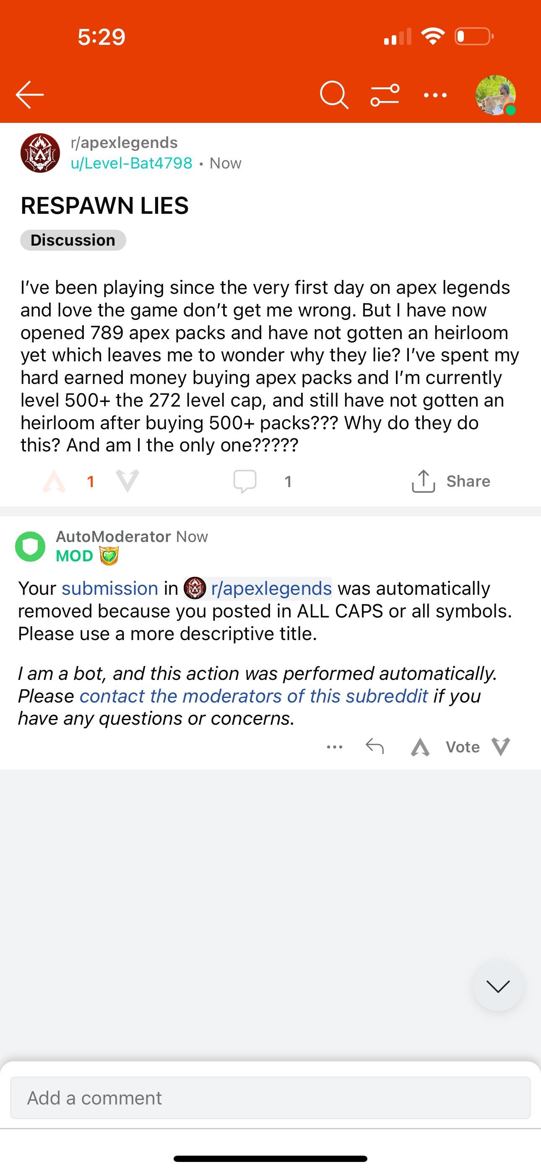Follow the blue submission link

(110, 589)
